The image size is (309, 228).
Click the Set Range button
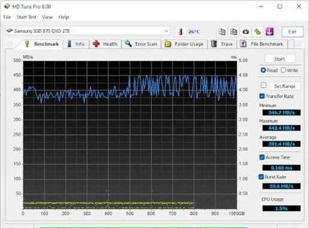click(x=285, y=86)
